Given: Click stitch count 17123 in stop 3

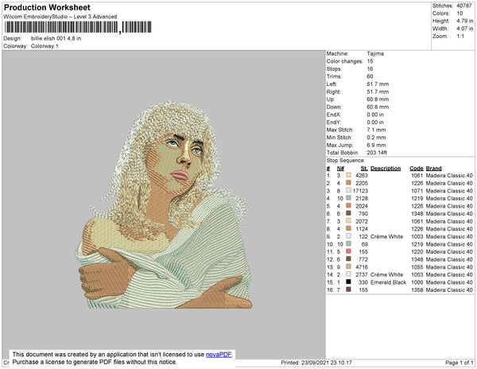Looking at the screenshot, I should (360, 191).
